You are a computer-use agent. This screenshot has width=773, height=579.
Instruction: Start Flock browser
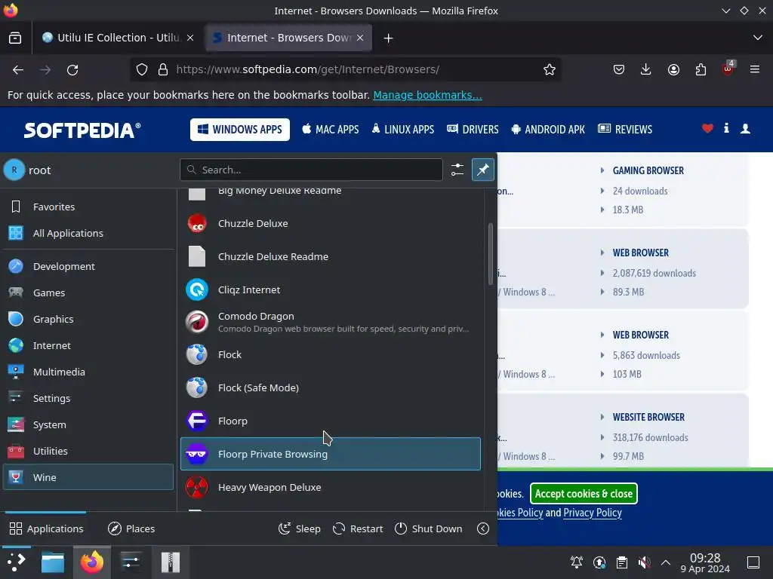pos(331,354)
